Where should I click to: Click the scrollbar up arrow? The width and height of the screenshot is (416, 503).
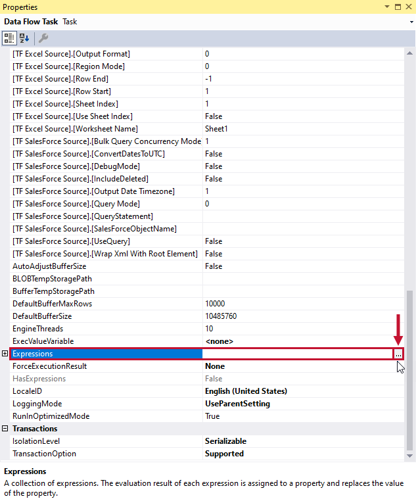point(409,53)
